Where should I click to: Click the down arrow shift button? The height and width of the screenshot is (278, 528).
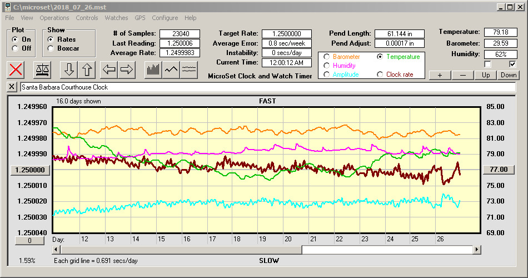[x=69, y=69]
